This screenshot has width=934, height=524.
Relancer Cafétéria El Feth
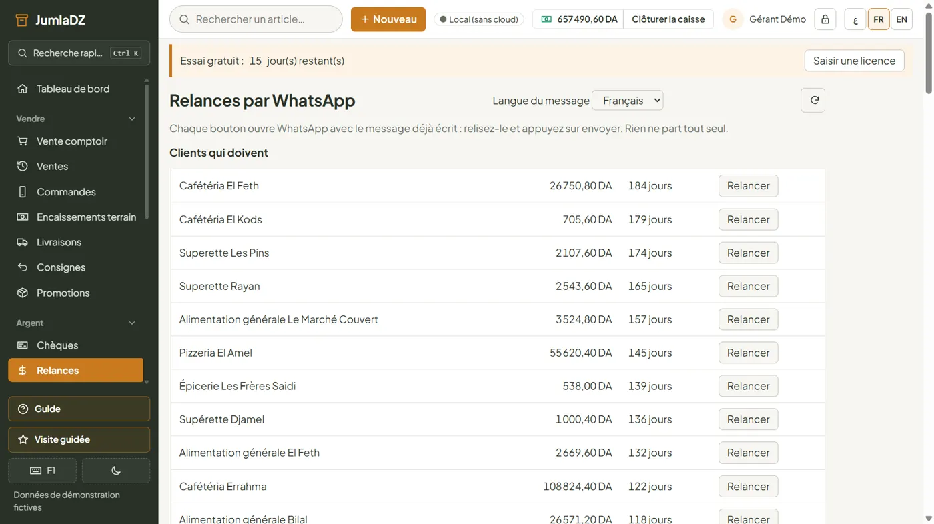[749, 186]
